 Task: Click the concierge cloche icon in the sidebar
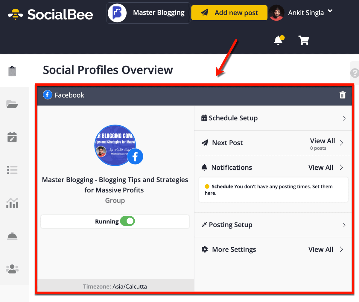click(12, 236)
